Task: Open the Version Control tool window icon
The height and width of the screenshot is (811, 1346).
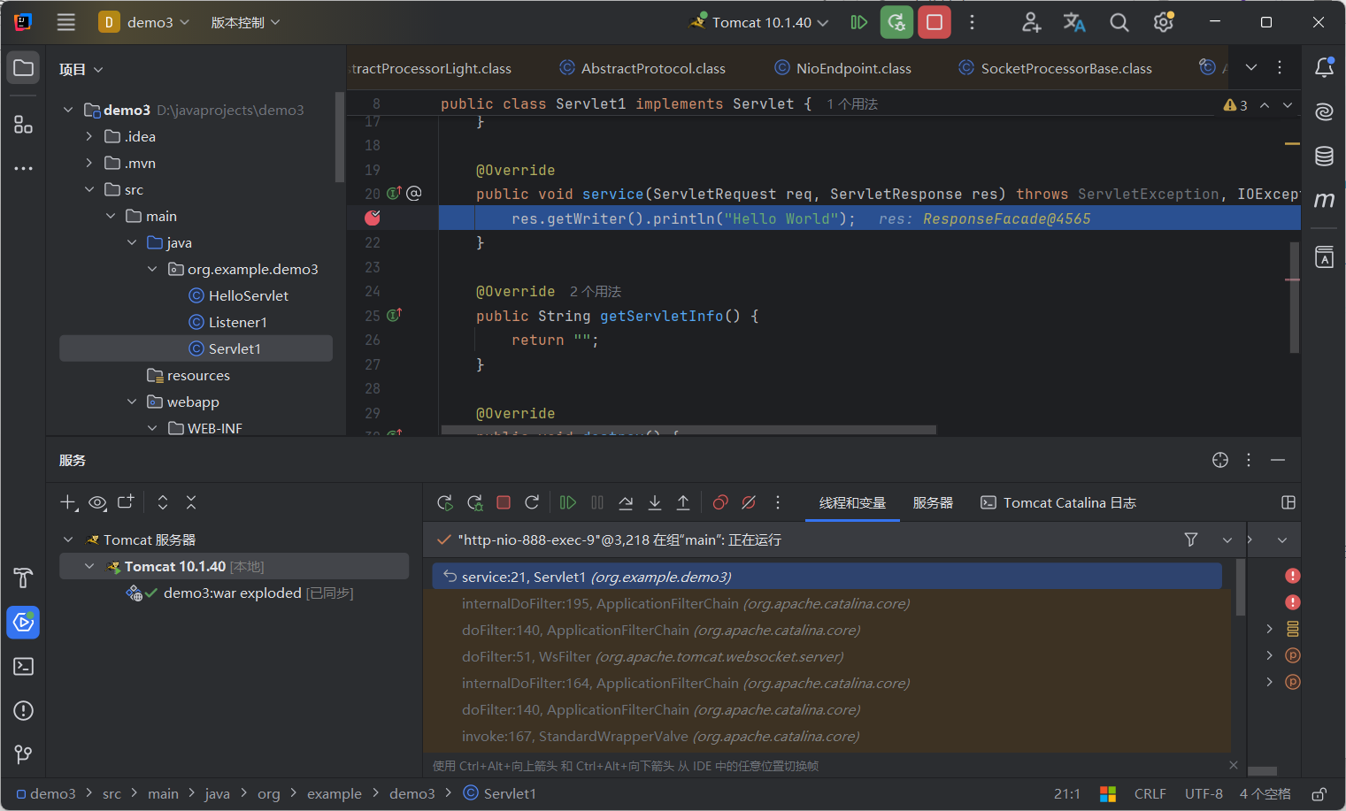Action: [x=22, y=754]
